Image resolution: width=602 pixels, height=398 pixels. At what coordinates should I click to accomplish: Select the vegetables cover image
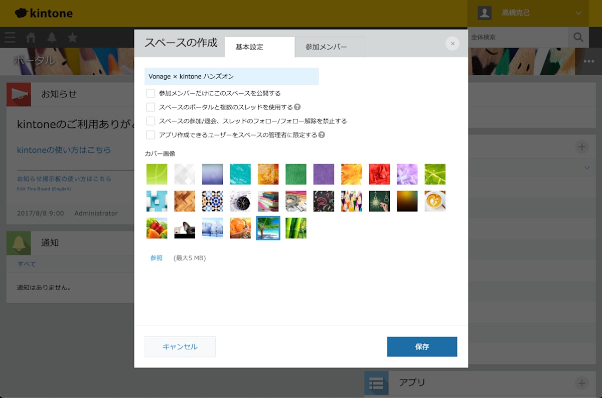tap(157, 228)
